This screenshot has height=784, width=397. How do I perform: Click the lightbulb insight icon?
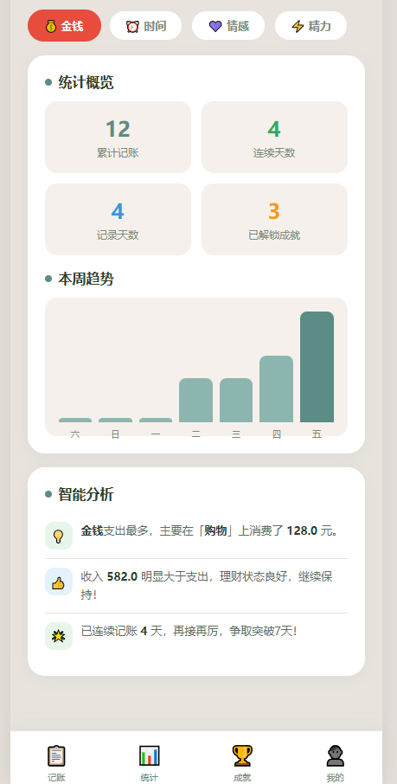59,536
